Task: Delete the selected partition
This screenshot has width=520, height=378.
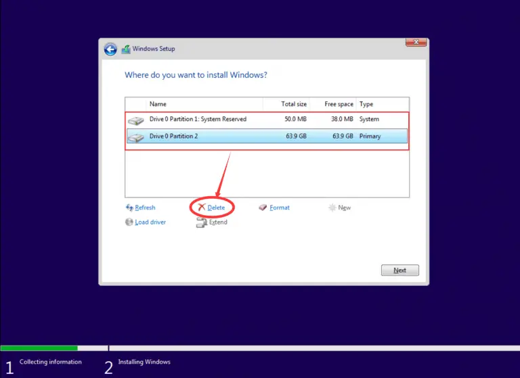Action: (x=216, y=208)
